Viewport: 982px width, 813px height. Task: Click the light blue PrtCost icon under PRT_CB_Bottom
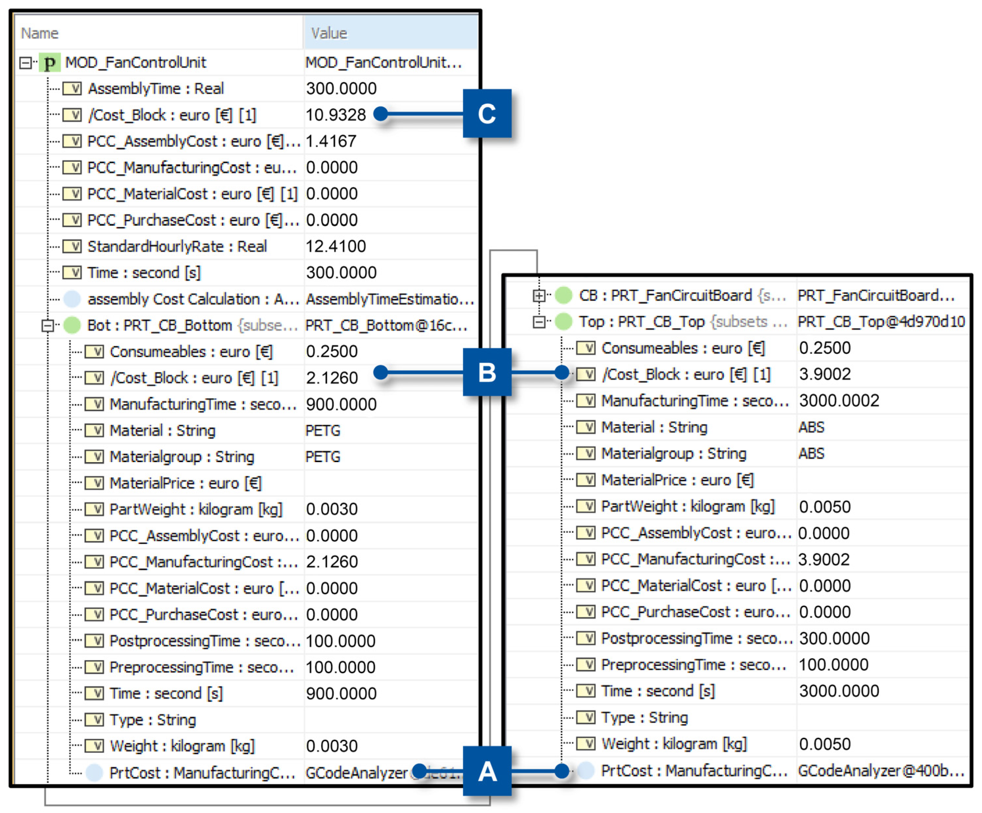pos(94,773)
